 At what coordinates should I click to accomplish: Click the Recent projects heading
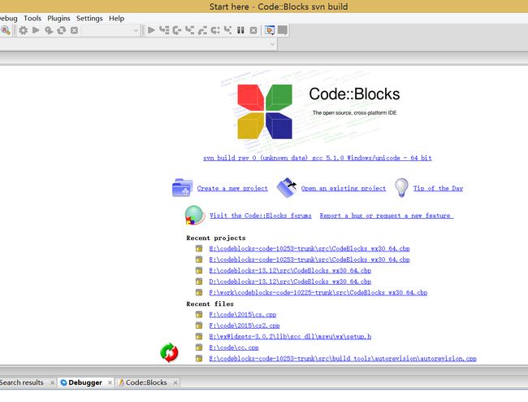[216, 238]
